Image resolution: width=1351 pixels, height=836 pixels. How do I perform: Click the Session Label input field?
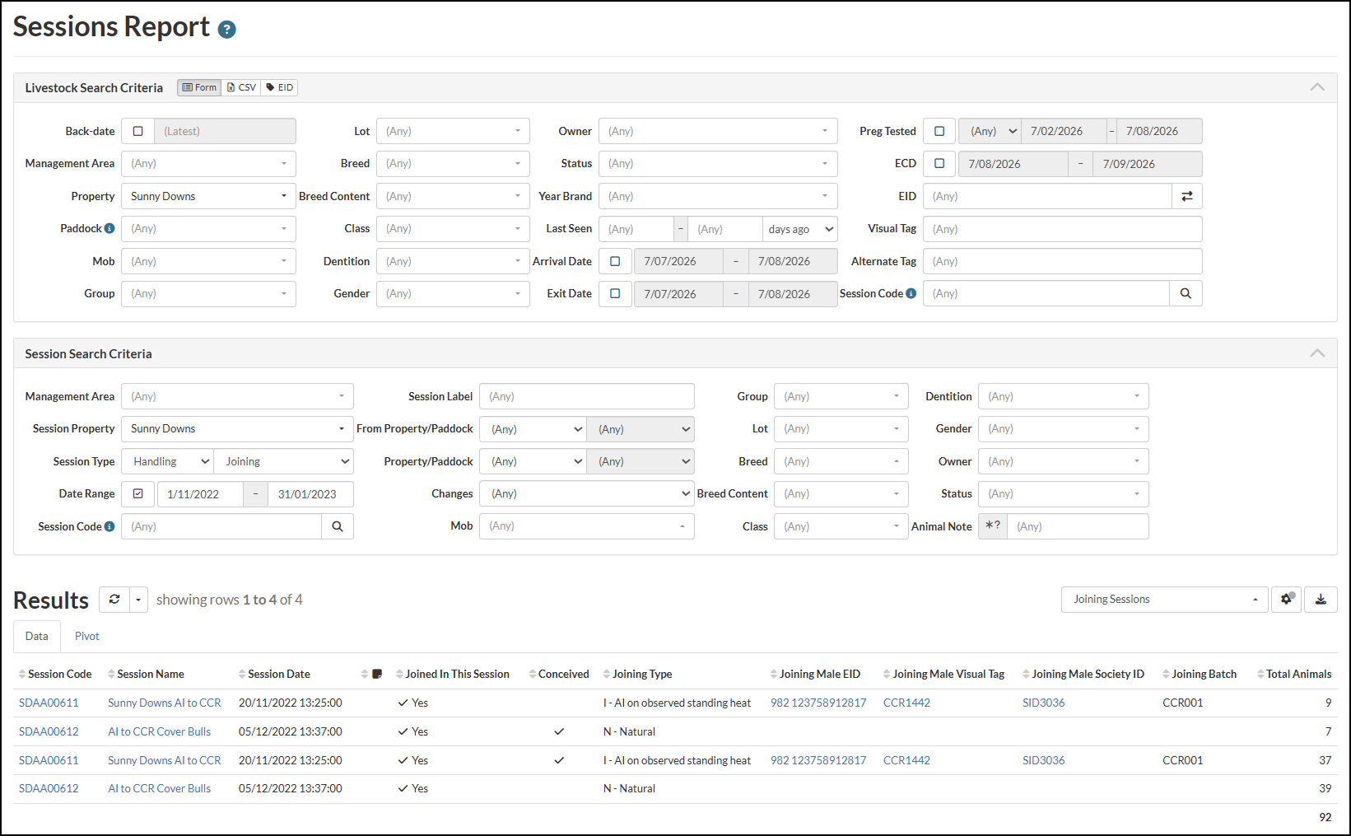click(x=587, y=396)
